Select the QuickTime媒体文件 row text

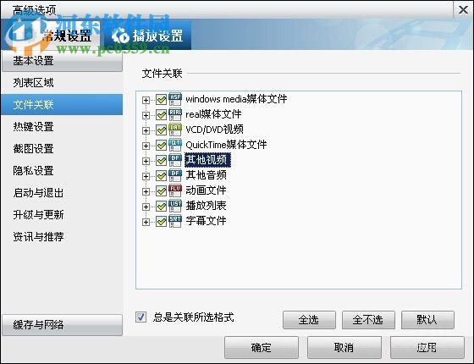pyautogui.click(x=226, y=145)
